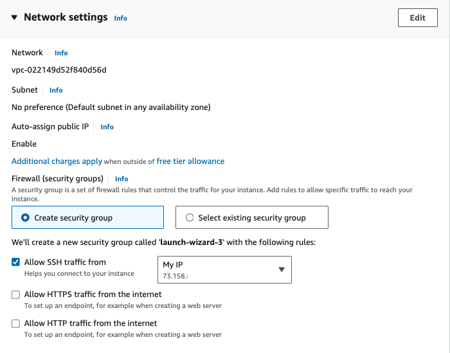The width and height of the screenshot is (450, 353).
Task: Enable Allow HTTPS traffic from the internet
Action: 16,294
